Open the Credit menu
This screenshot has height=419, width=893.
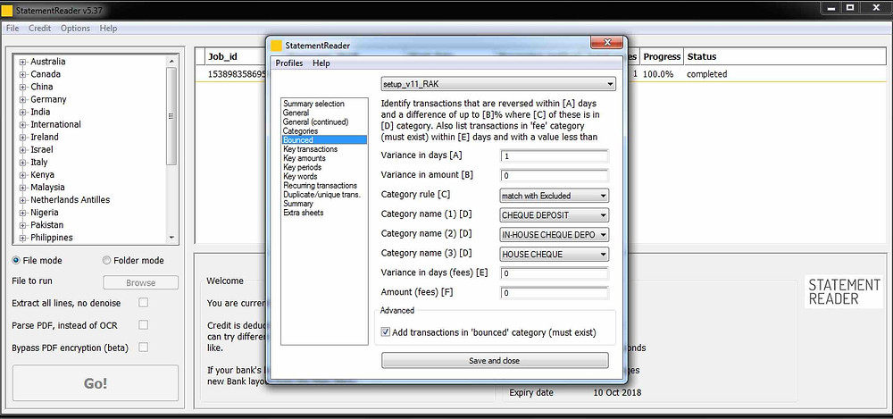click(40, 28)
